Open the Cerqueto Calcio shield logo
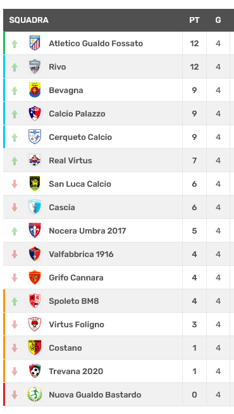 tap(35, 137)
